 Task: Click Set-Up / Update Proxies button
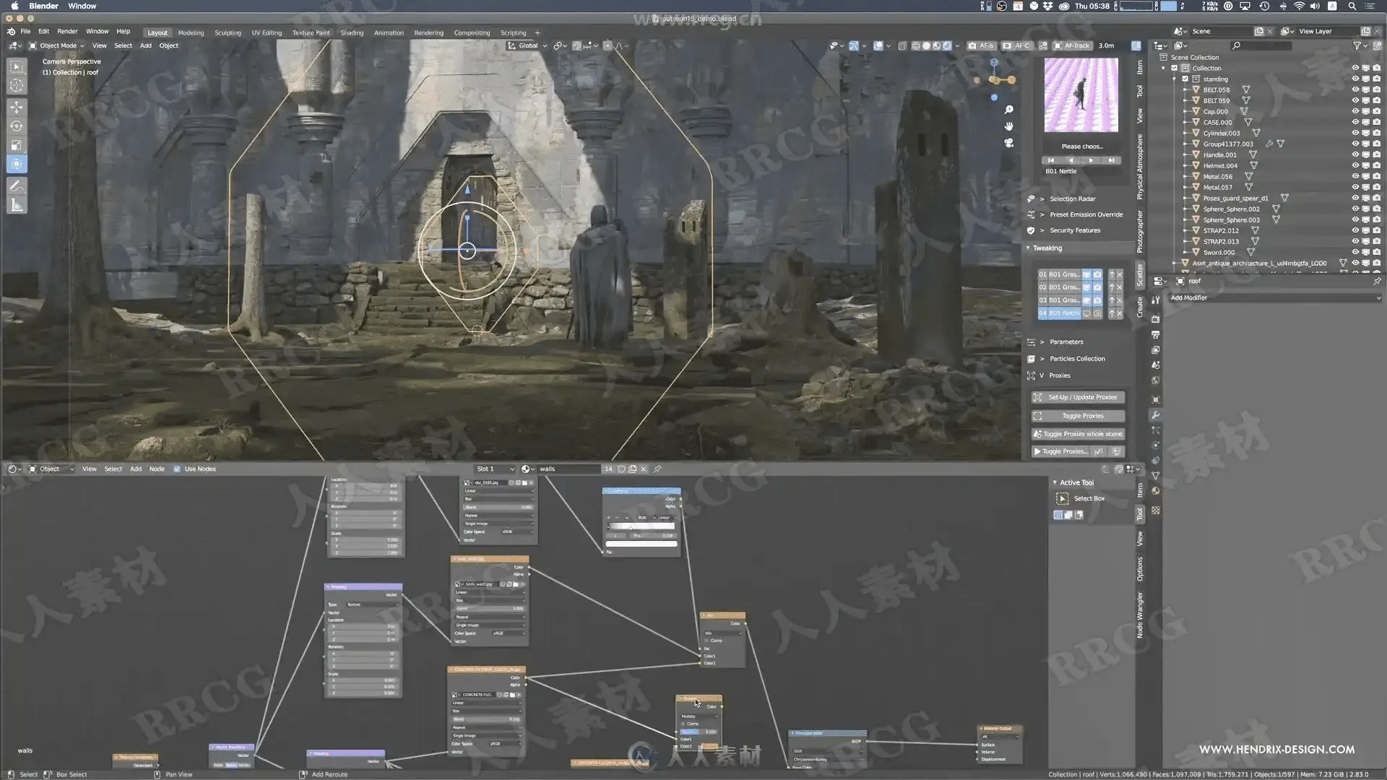click(x=1078, y=397)
